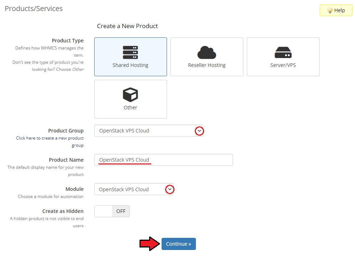The width and height of the screenshot is (355, 266).
Task: Pick the Server/VPS product type
Action: click(283, 57)
